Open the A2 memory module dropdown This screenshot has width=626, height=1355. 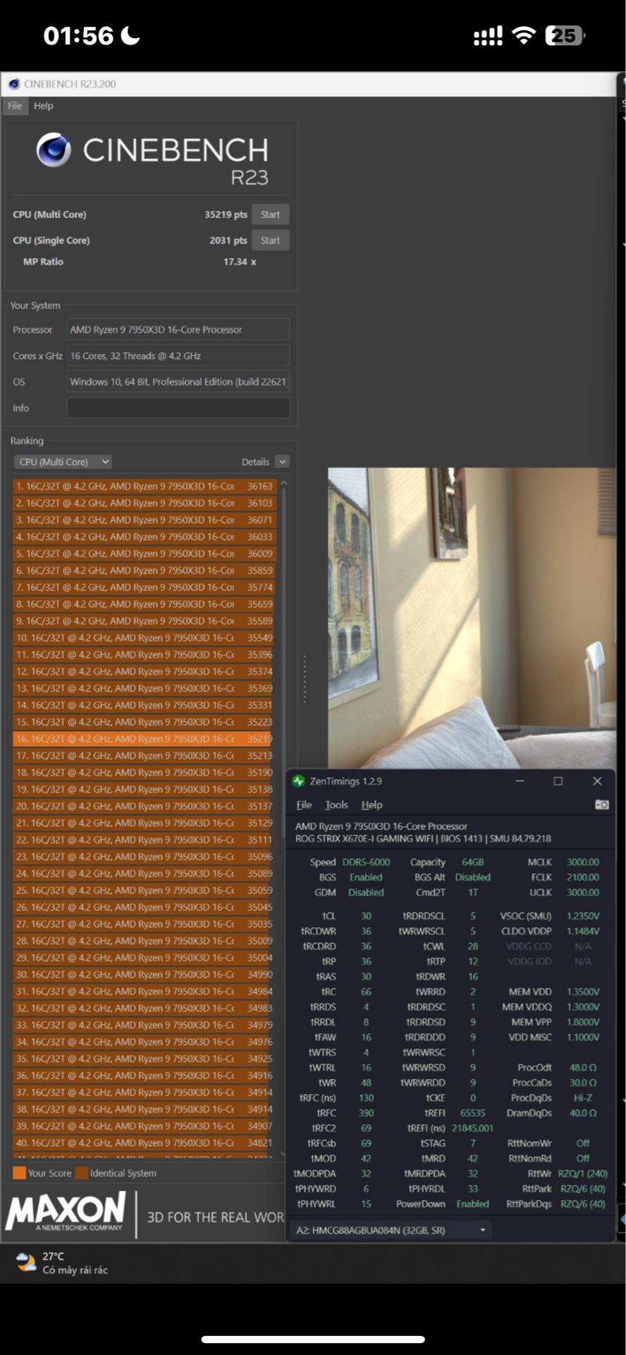391,1230
